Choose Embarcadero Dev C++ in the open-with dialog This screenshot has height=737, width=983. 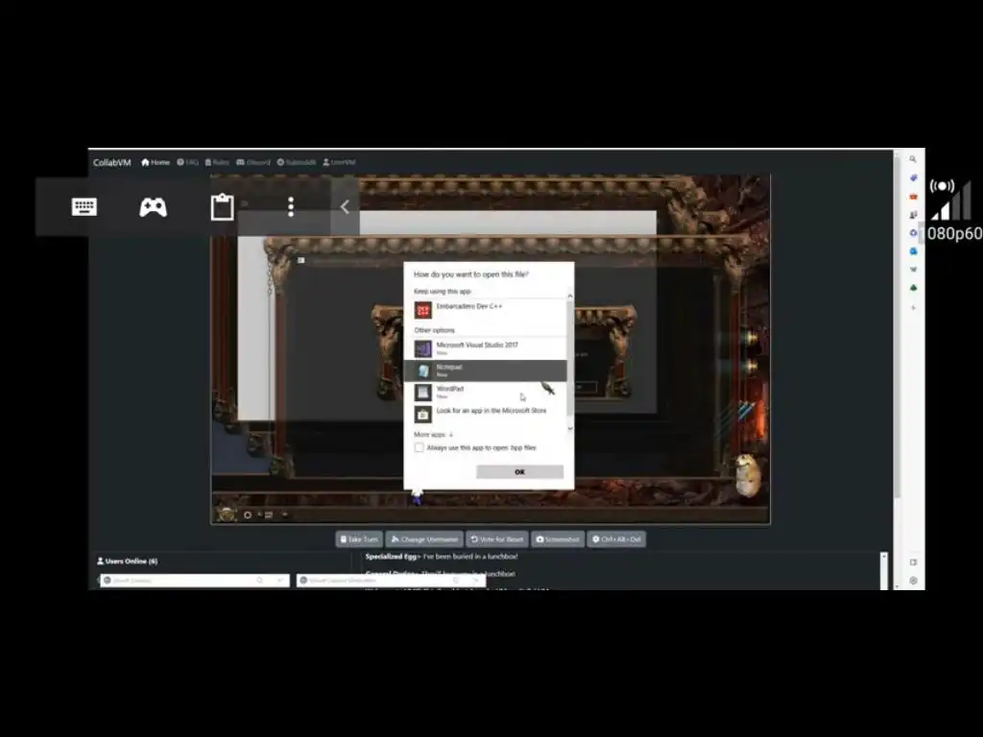click(x=485, y=310)
